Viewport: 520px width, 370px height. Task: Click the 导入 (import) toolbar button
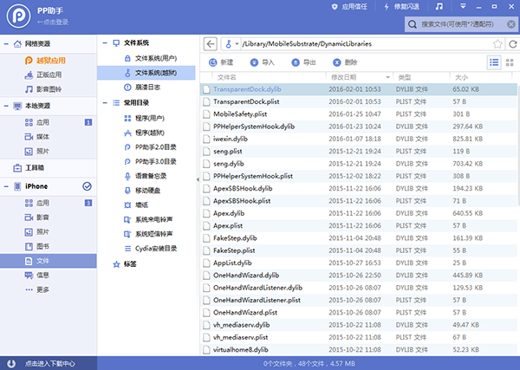pyautogui.click(x=261, y=62)
